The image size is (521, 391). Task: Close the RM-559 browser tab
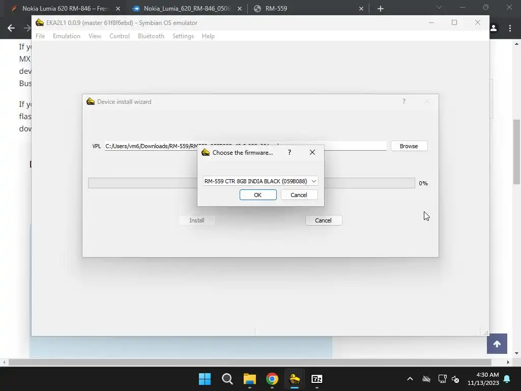coord(361,9)
